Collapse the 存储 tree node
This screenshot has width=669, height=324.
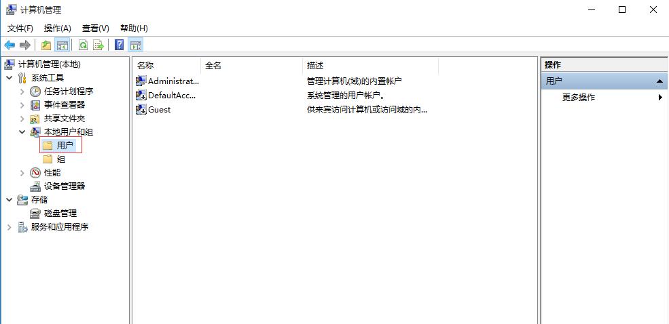click(x=9, y=200)
